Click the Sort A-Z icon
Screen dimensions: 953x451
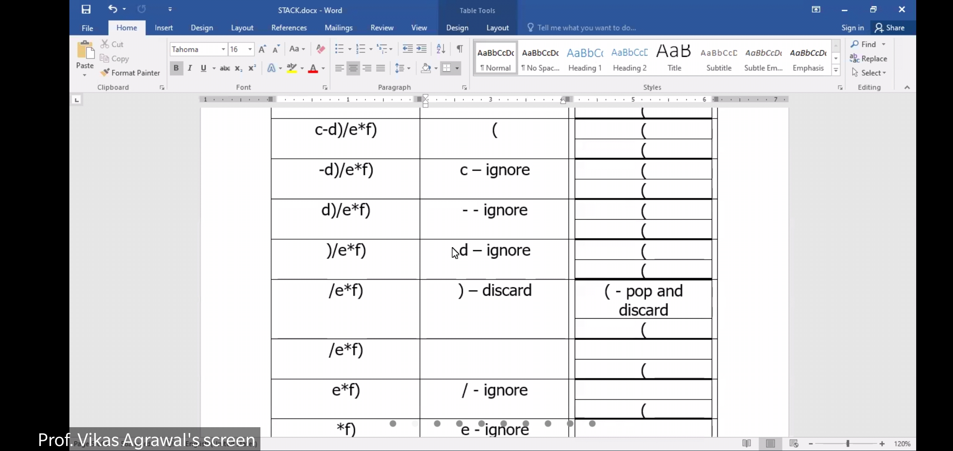(x=441, y=49)
